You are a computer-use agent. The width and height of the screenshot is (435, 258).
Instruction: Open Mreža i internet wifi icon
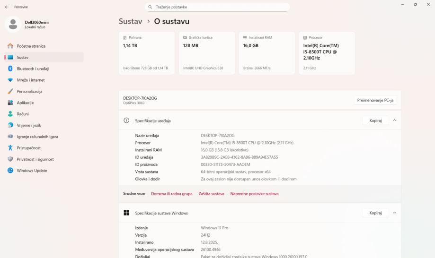tap(10, 80)
